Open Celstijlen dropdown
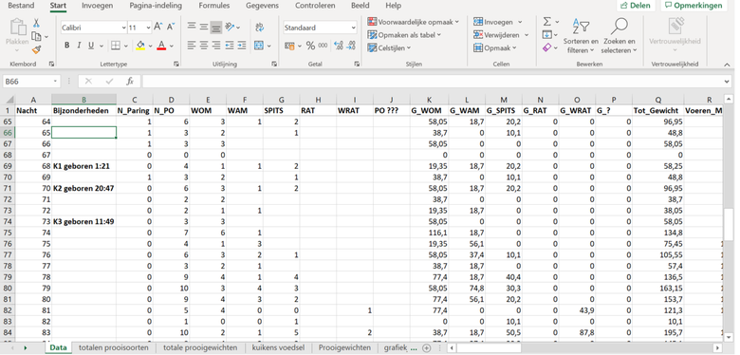Image resolution: width=740 pixels, height=355 pixels. tap(389, 47)
